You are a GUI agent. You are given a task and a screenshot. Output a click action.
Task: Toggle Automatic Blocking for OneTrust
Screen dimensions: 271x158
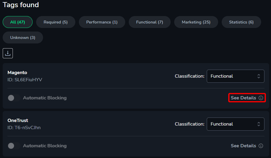pos(14,146)
